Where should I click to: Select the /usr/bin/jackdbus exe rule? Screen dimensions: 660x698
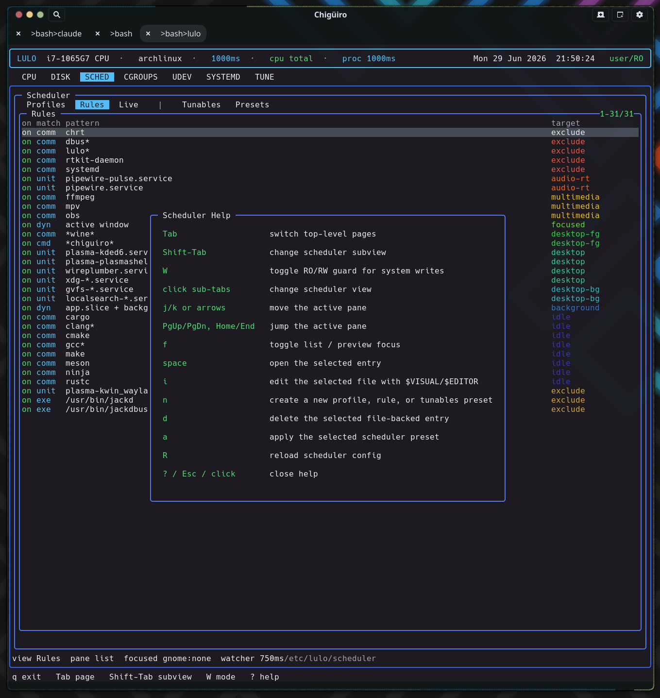(85, 409)
